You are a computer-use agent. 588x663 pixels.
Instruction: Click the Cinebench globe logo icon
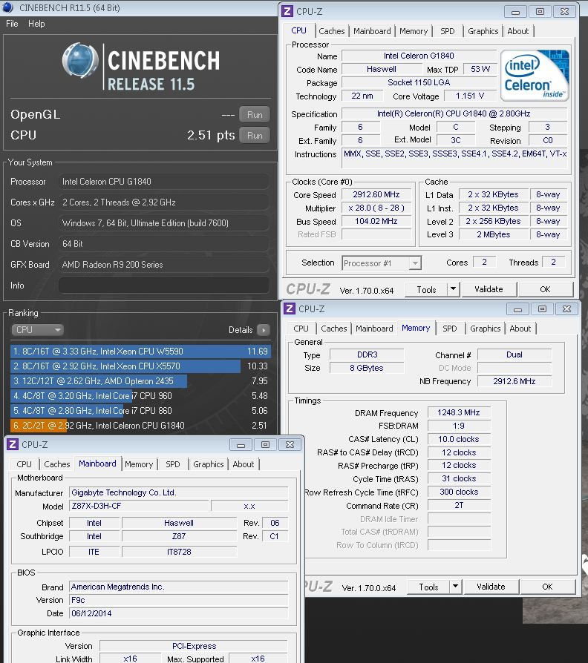pos(80,60)
